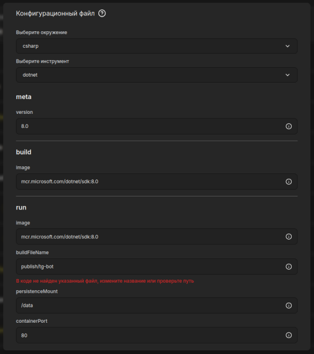Screen dimensions: 314x354
Task: Open the csharp environment dropdown
Action: tap(157, 46)
